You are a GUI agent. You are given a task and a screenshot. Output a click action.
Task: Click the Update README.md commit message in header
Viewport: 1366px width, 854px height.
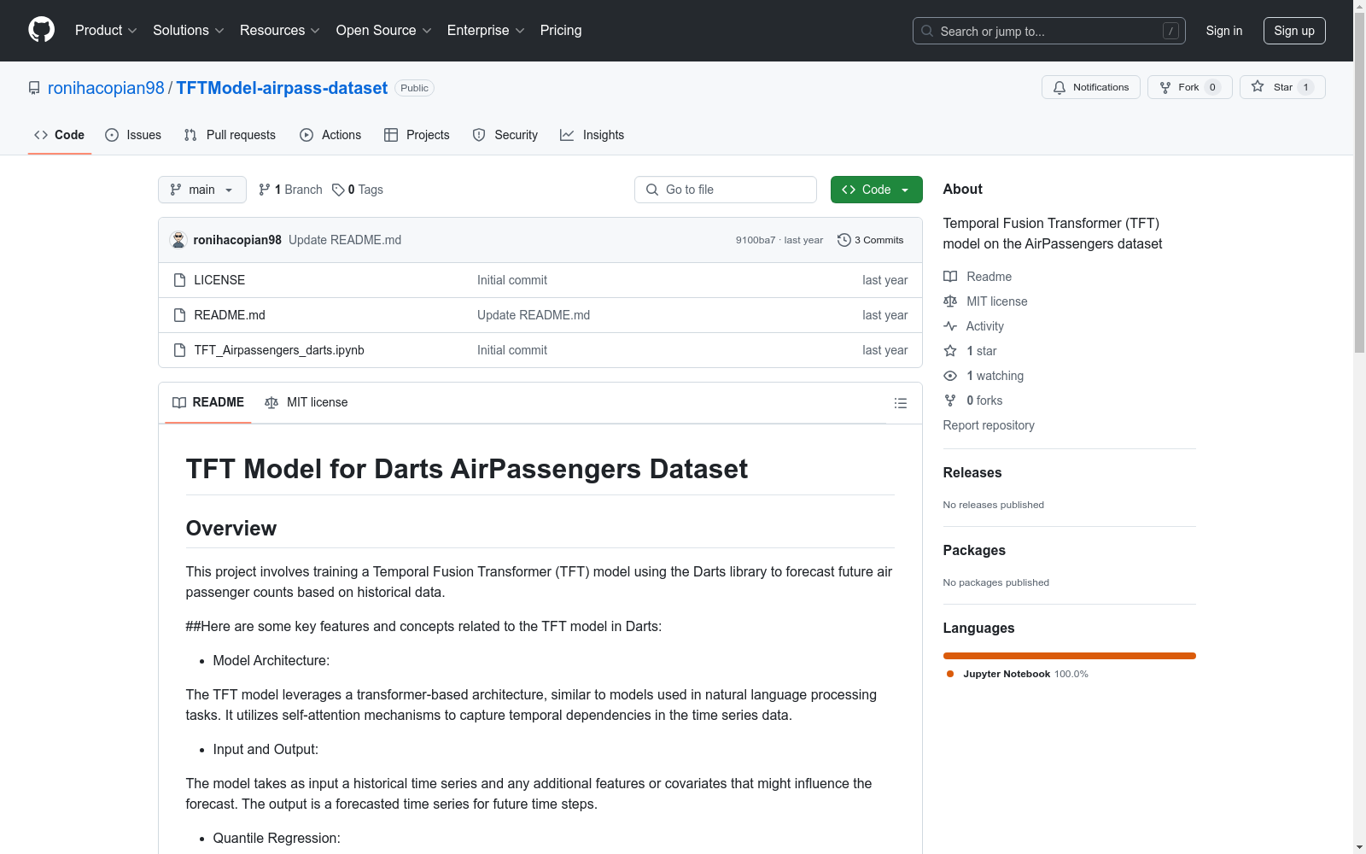(345, 240)
